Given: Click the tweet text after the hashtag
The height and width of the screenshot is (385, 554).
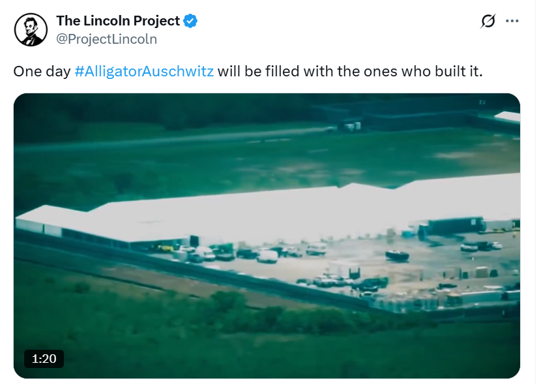Looking at the screenshot, I should click(x=350, y=72).
